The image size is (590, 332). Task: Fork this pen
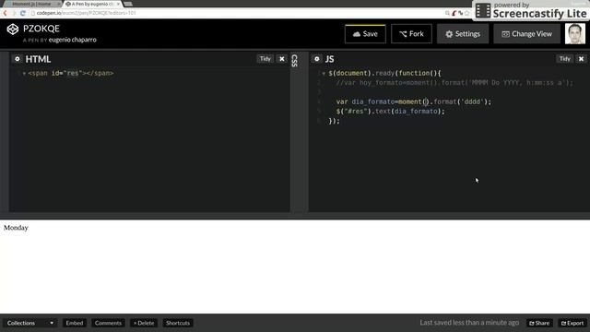411,34
